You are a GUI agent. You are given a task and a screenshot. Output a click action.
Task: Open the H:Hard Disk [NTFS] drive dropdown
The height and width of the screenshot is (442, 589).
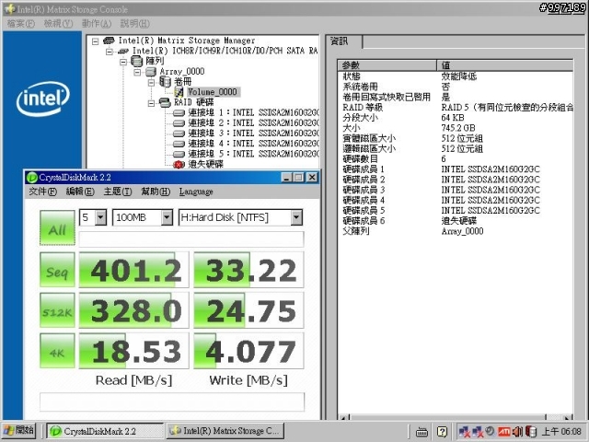296,217
